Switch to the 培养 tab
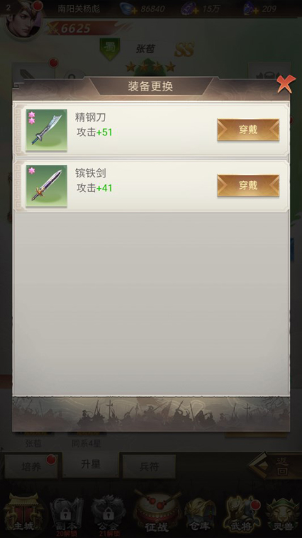The image size is (302, 538). [31, 466]
